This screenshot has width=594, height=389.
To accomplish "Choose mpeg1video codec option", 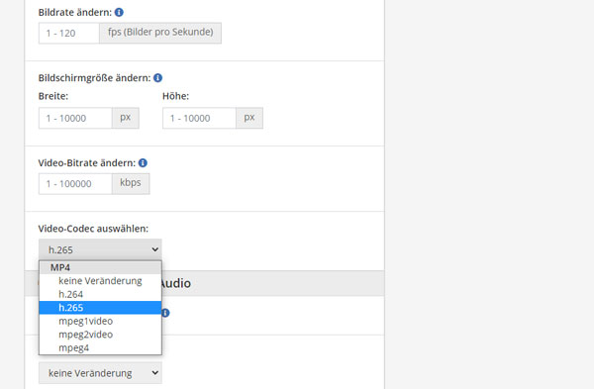I will [100, 321].
